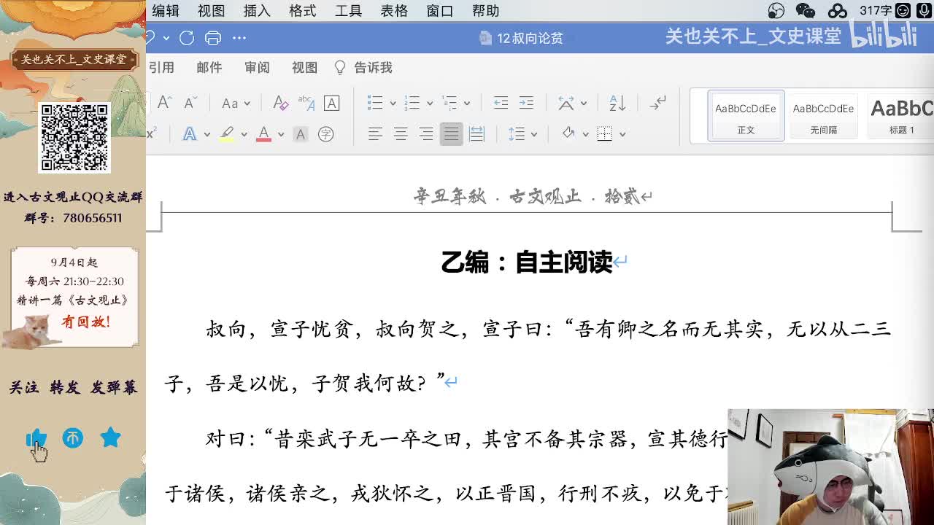Highlight text with the yellow highlighter
The height and width of the screenshot is (525, 934).
(227, 134)
